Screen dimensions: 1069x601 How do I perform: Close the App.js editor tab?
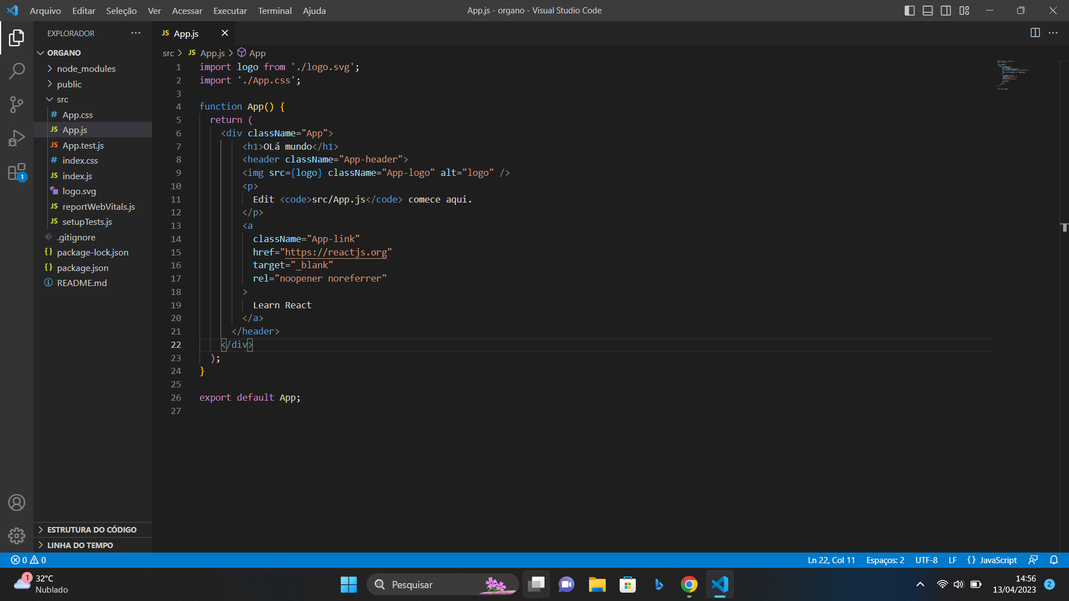tap(225, 33)
